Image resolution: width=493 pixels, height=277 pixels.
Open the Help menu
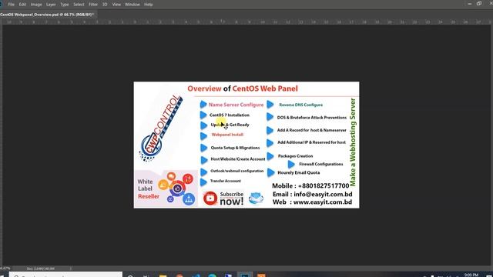(x=148, y=5)
